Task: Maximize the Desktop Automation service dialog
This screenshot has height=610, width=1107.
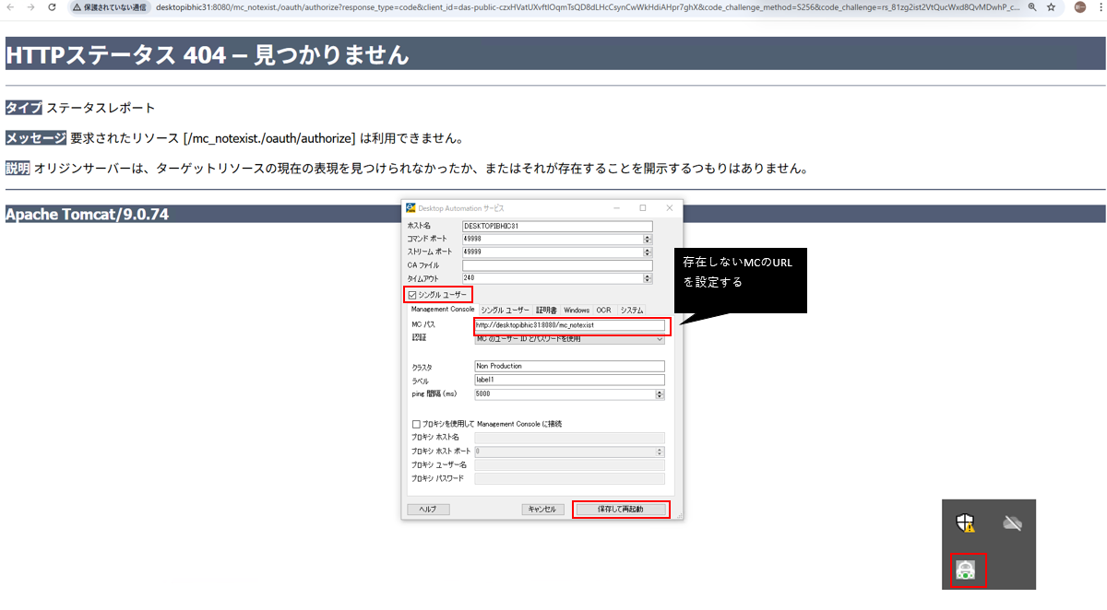Action: click(x=643, y=208)
